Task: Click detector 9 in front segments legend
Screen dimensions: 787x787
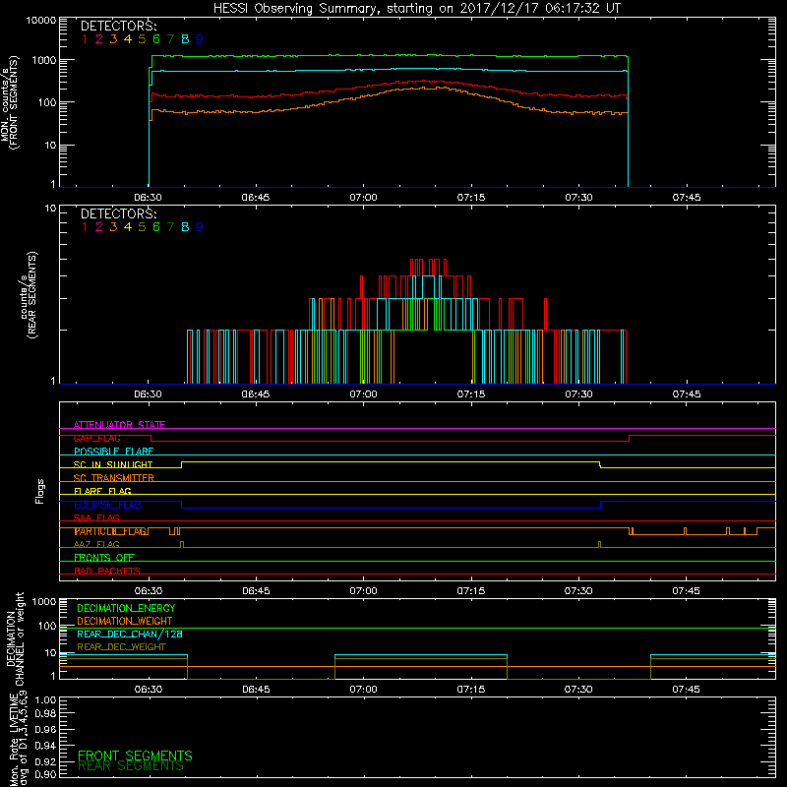Action: coord(200,39)
